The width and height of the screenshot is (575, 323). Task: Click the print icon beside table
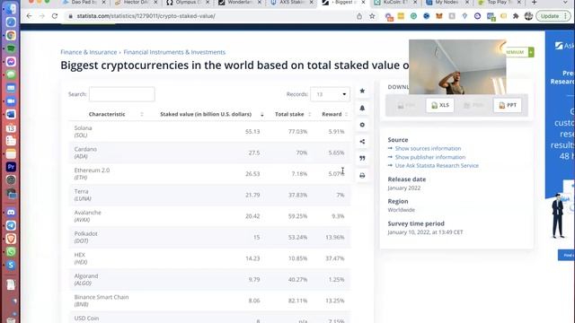click(x=362, y=176)
